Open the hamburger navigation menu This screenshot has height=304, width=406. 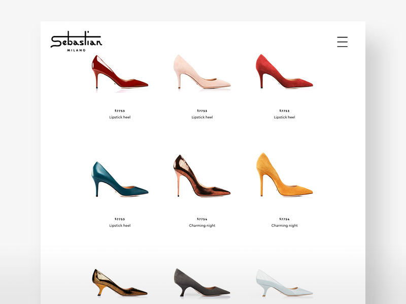point(343,43)
